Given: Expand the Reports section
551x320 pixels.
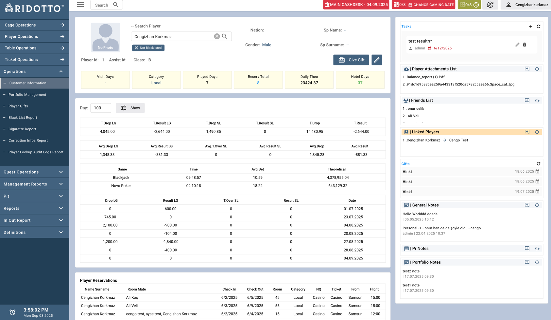Looking at the screenshot, I should (34, 208).
